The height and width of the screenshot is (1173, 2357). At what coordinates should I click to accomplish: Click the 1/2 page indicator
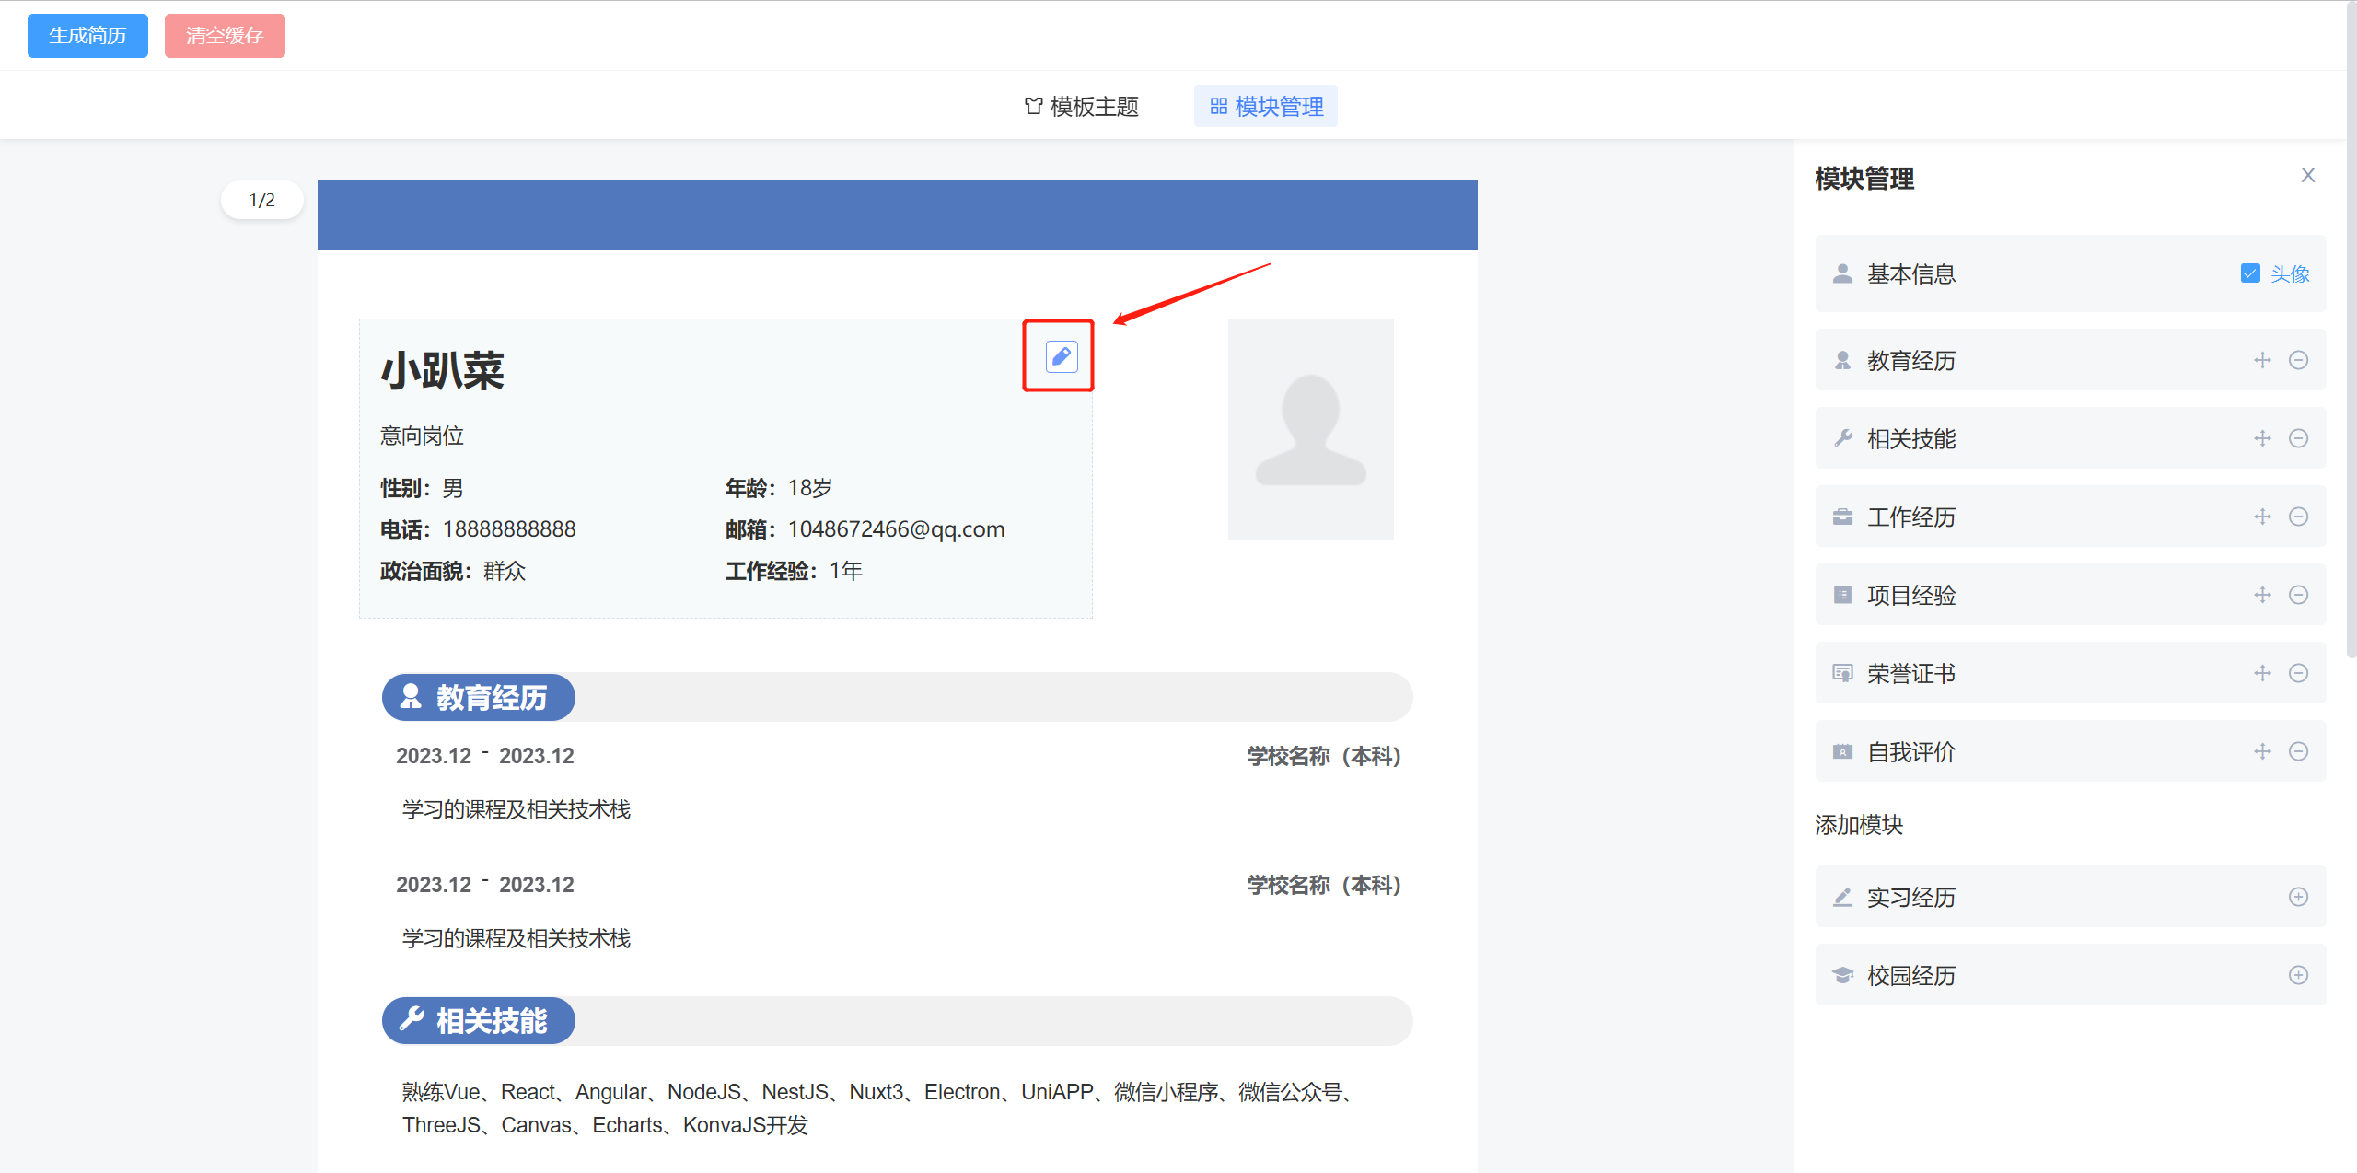coord(262,200)
